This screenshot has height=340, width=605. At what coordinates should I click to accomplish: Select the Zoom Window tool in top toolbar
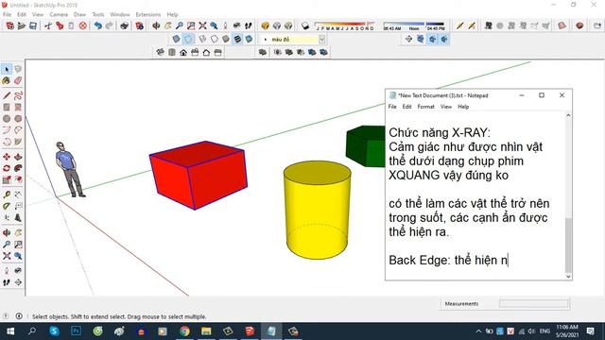191,25
